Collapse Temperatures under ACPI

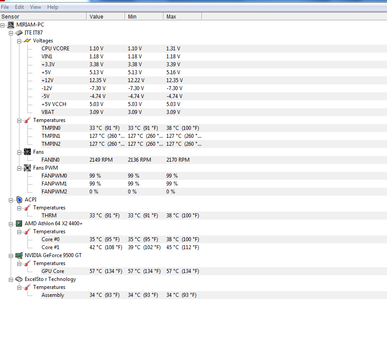(x=19, y=208)
